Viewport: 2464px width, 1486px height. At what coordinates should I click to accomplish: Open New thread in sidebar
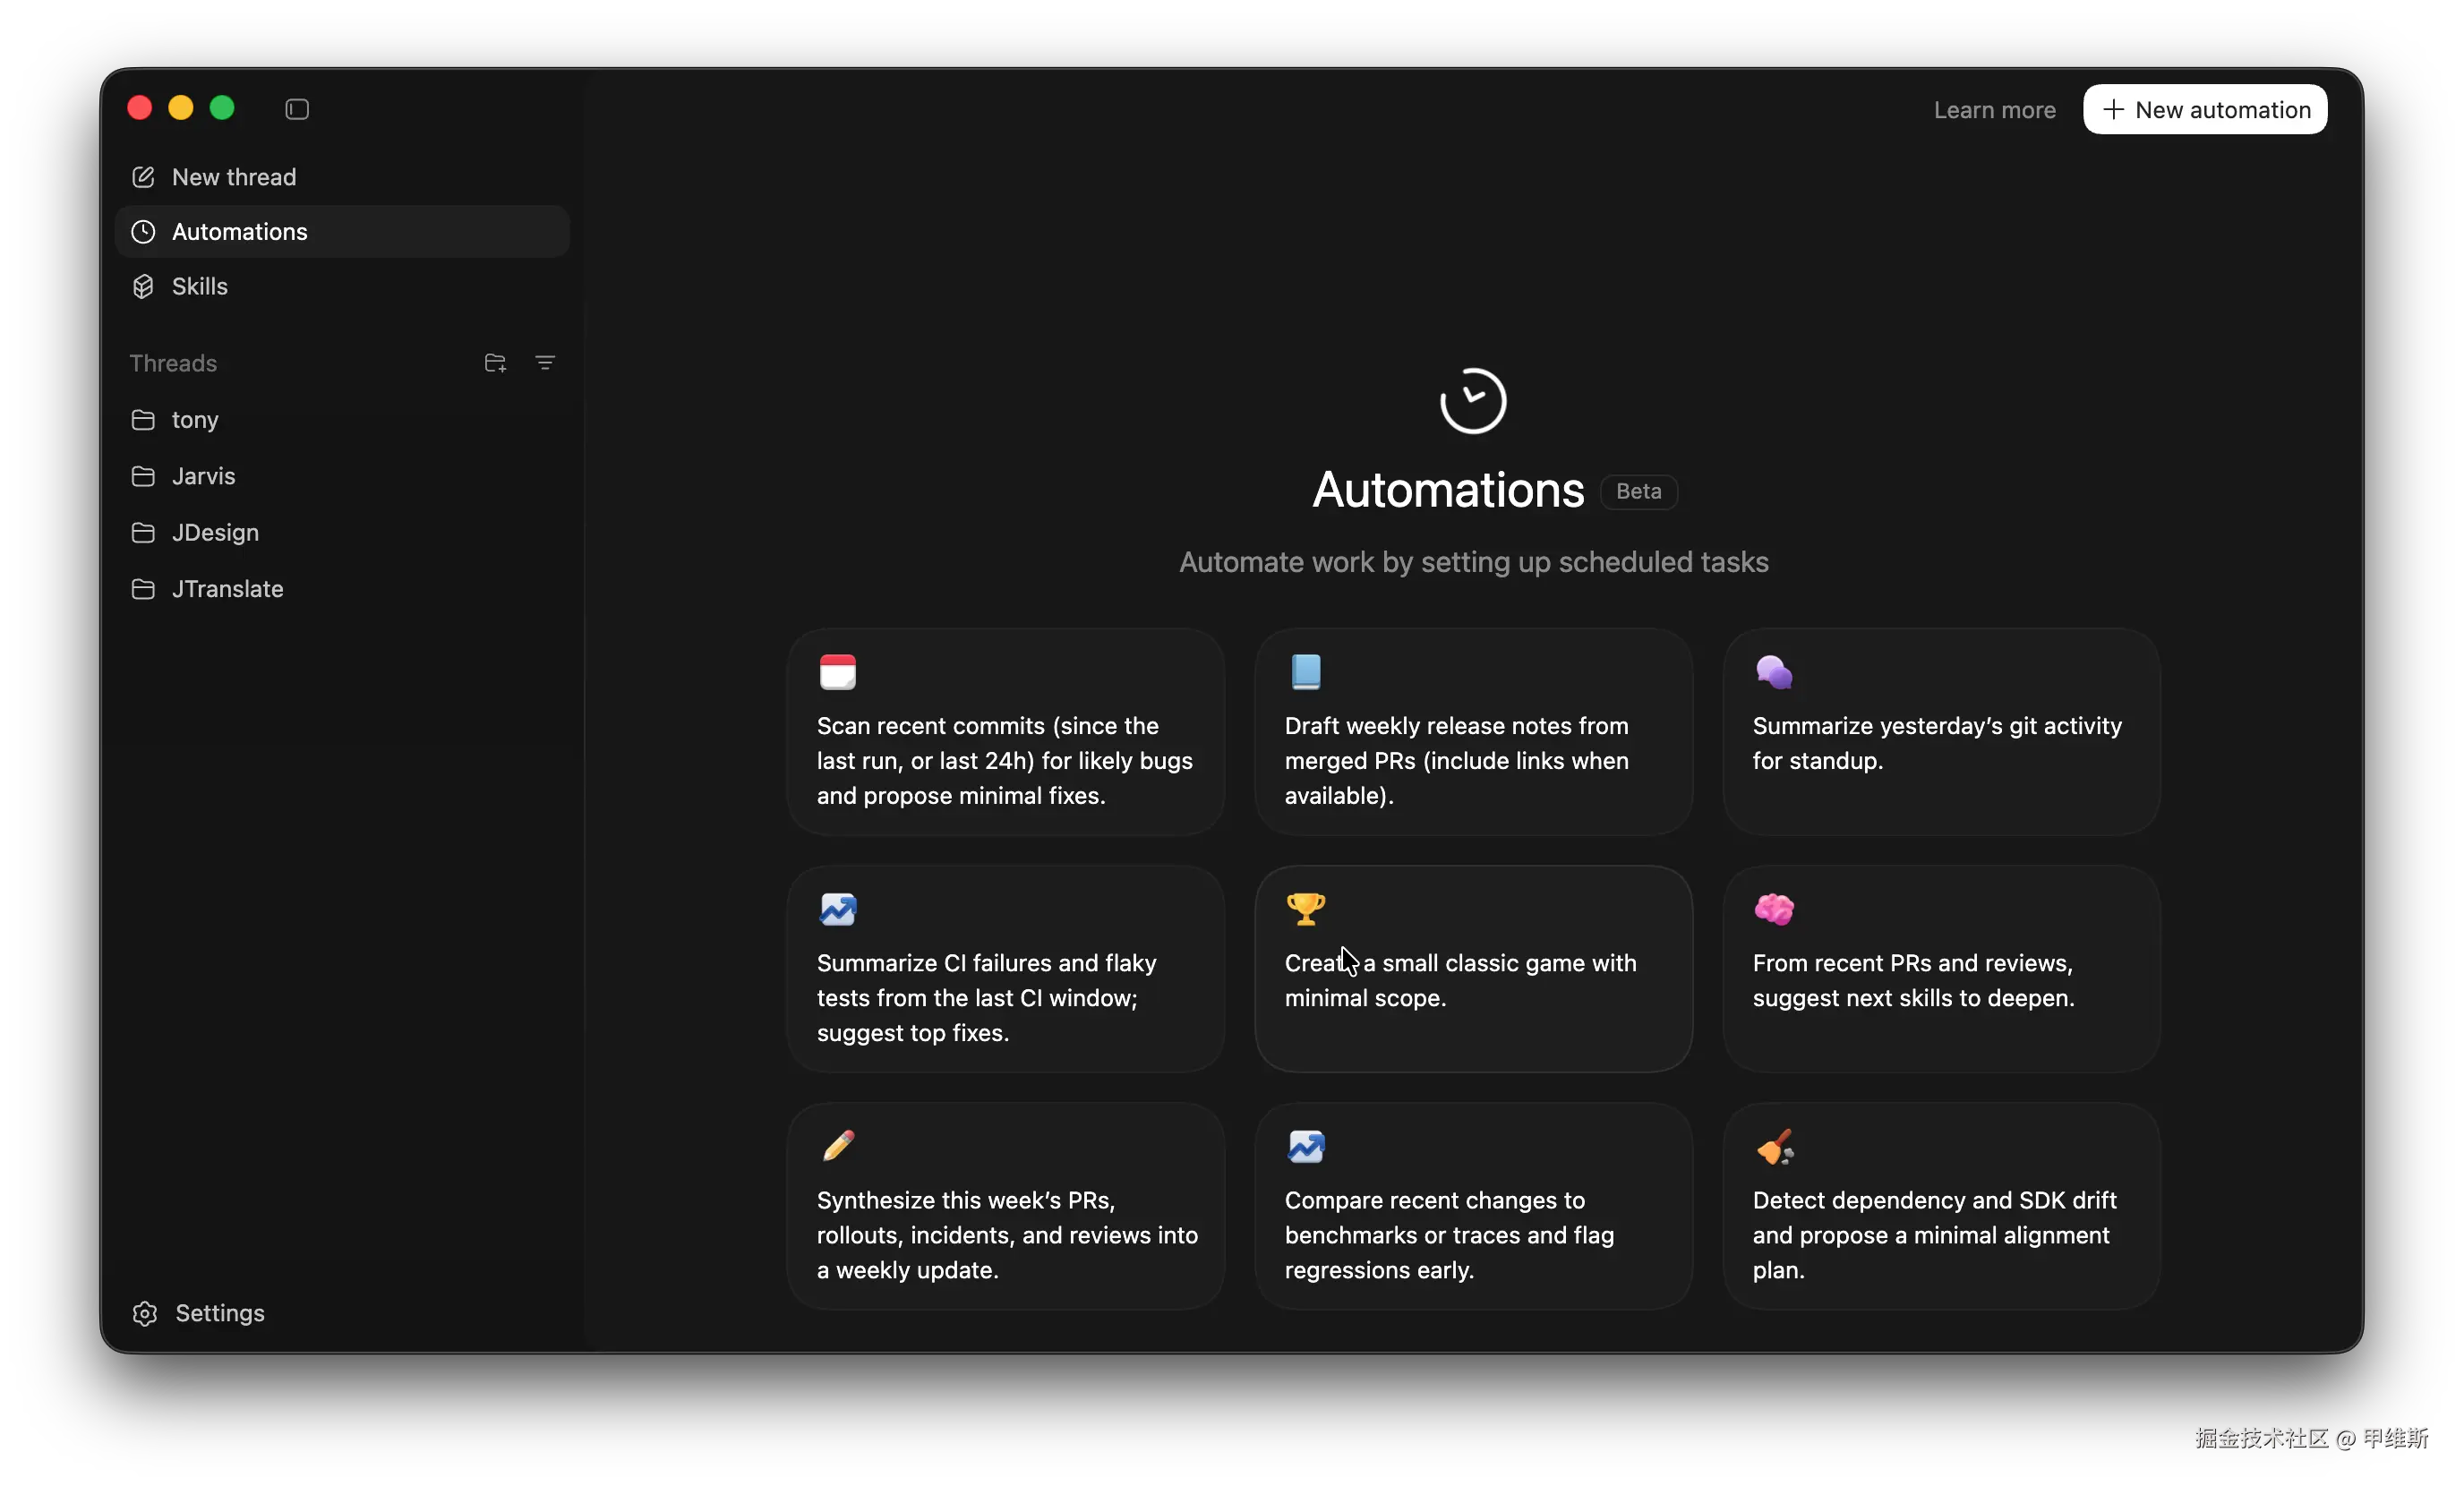233,177
